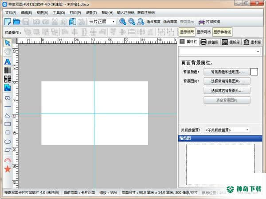Open the 文件(F) menu
The image size is (266, 199).
click(x=11, y=13)
